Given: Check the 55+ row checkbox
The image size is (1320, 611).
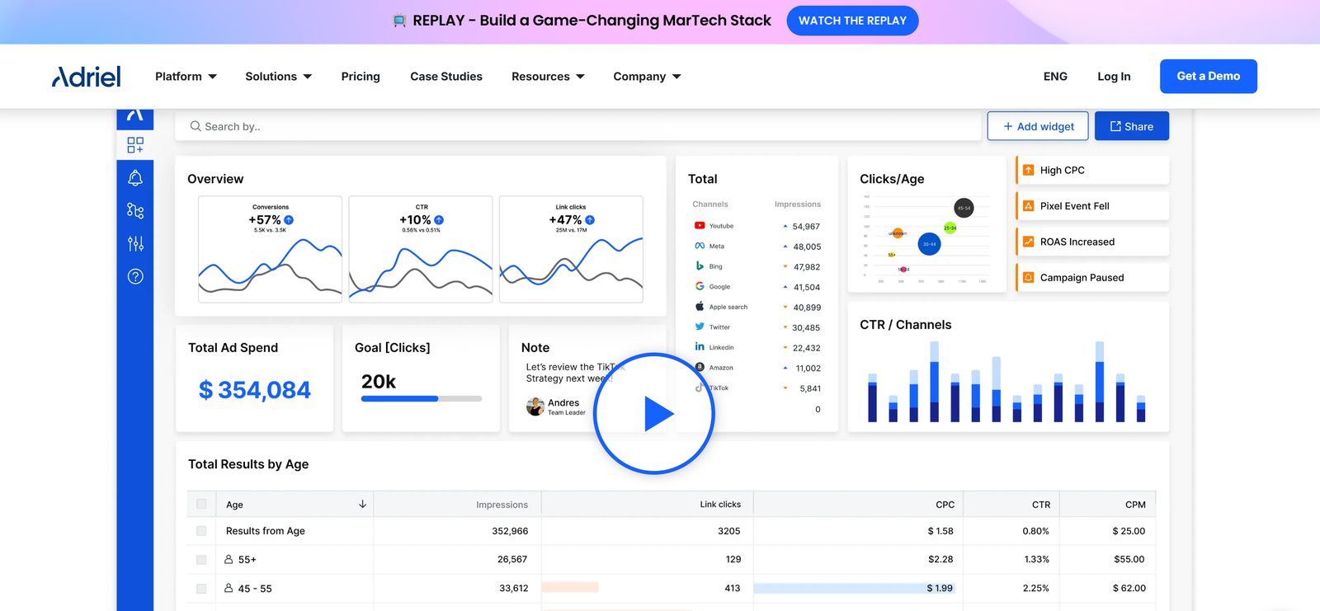Looking at the screenshot, I should pyautogui.click(x=201, y=559).
